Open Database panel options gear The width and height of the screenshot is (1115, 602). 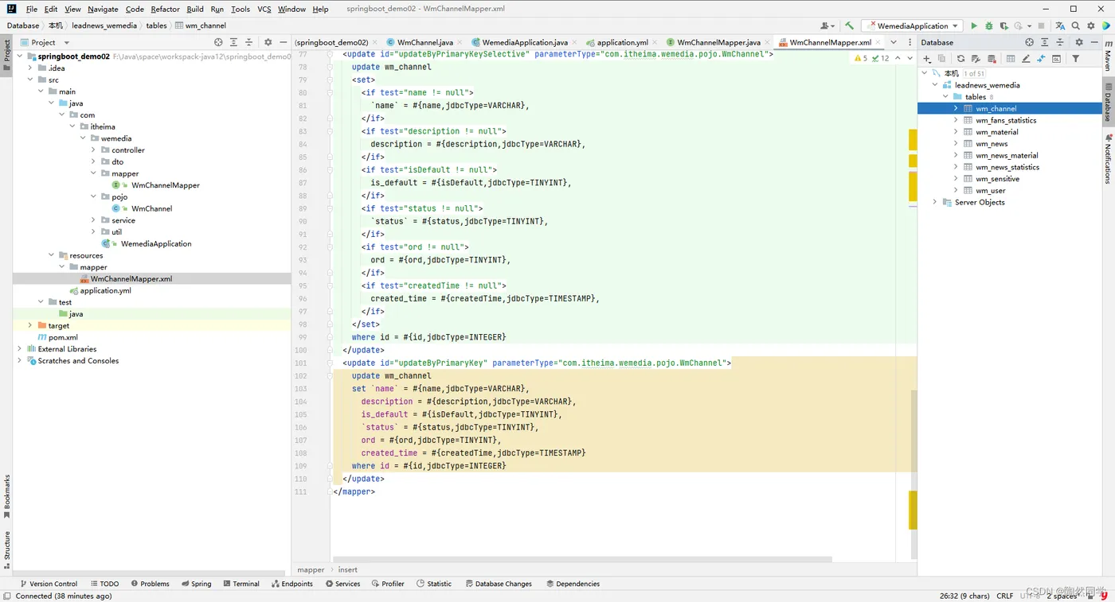coord(1079,42)
